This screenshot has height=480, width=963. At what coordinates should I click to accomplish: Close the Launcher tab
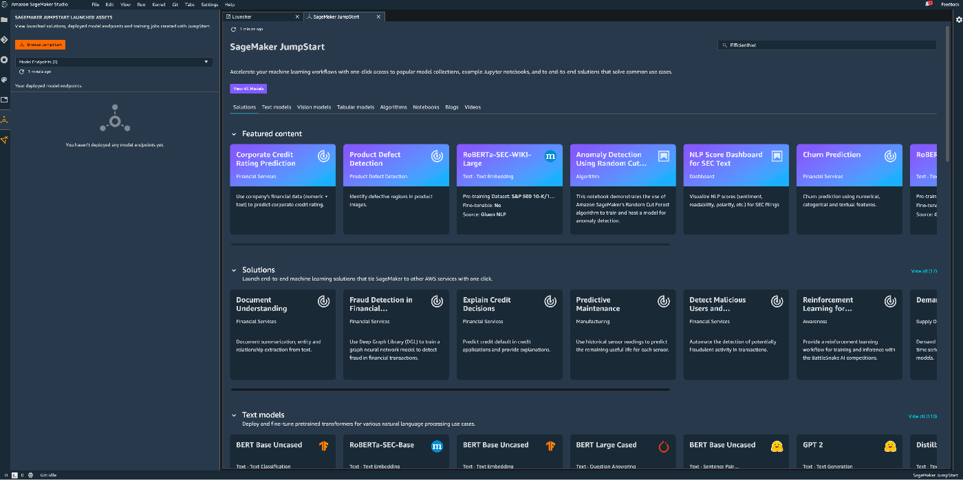click(297, 16)
